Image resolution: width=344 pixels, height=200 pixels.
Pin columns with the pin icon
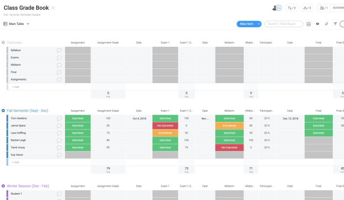[x=326, y=24]
